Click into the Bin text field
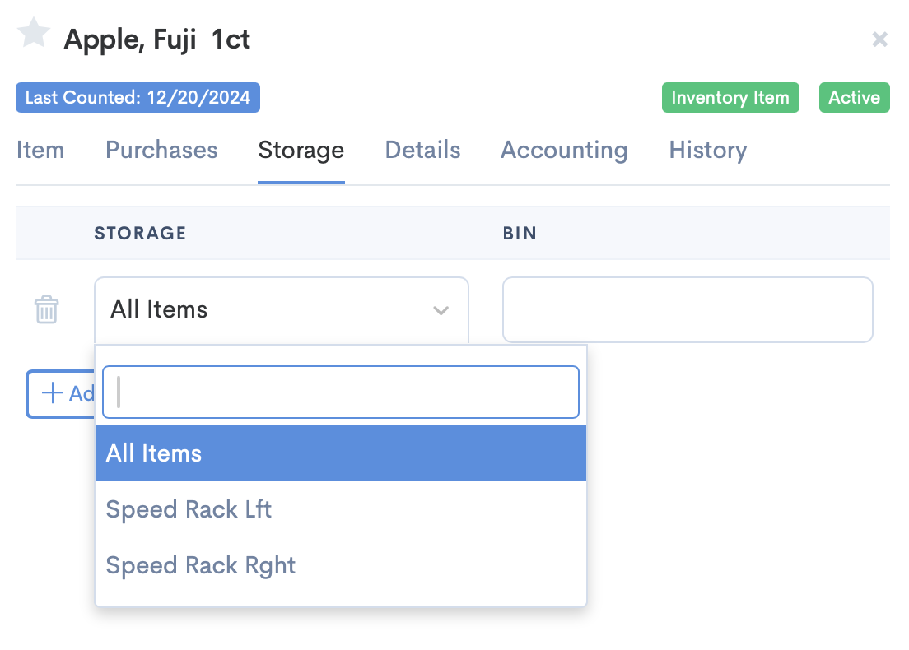The image size is (909, 650). pos(688,310)
